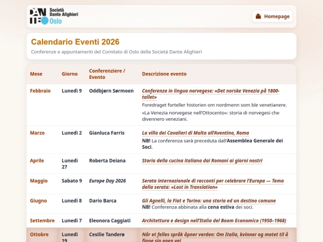Screen dimensions: 323x242
Task: Open Serata internazionale di racconti link
Action: [x=213, y=184]
